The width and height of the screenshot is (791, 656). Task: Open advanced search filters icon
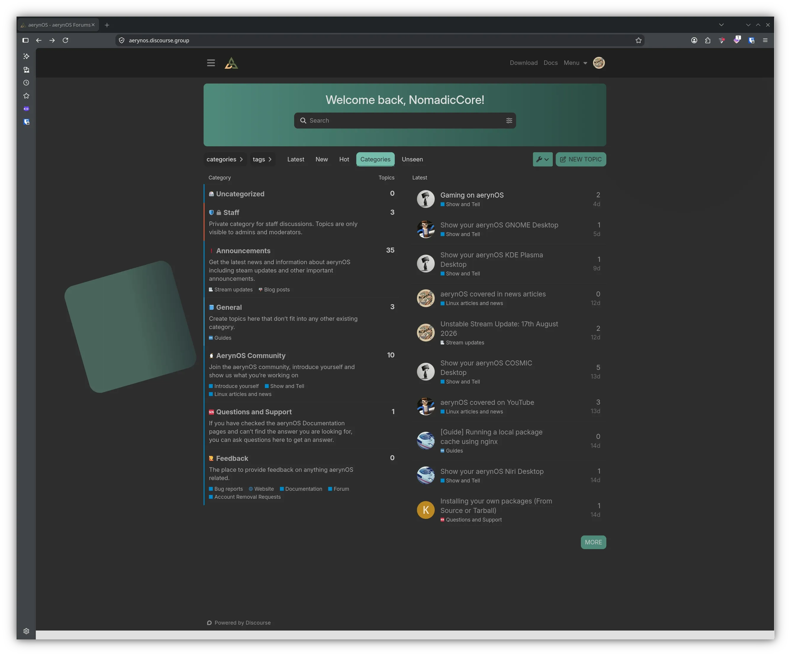tap(509, 121)
